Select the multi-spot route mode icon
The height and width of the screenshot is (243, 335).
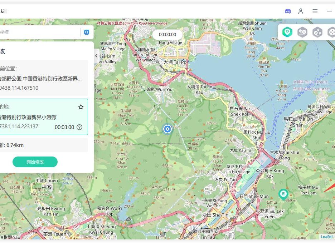(317, 32)
